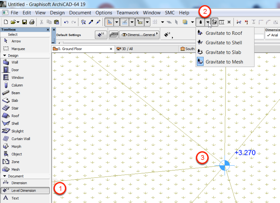Viewport: 280px width, 203px height.
Task: Close the 0. Ground Floor tab
Action: [x=111, y=49]
